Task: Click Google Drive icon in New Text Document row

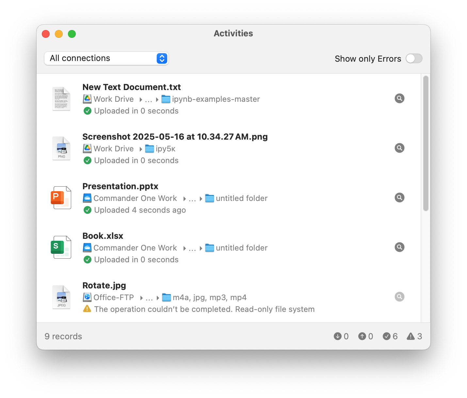Action: pos(87,99)
